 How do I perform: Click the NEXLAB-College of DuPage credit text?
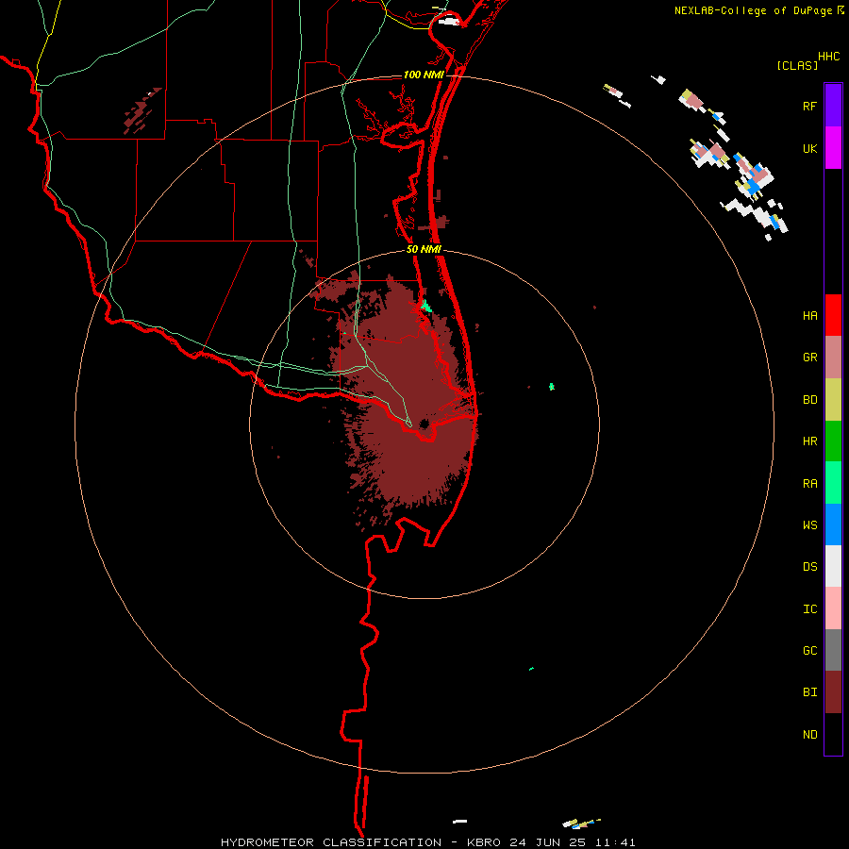click(x=753, y=10)
